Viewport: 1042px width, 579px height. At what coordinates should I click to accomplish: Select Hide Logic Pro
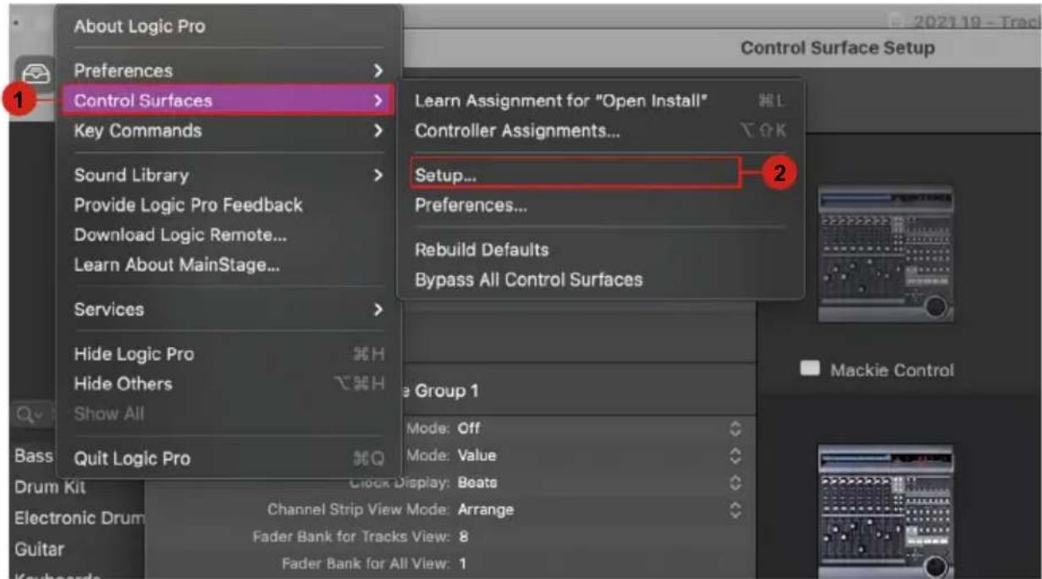point(228,354)
